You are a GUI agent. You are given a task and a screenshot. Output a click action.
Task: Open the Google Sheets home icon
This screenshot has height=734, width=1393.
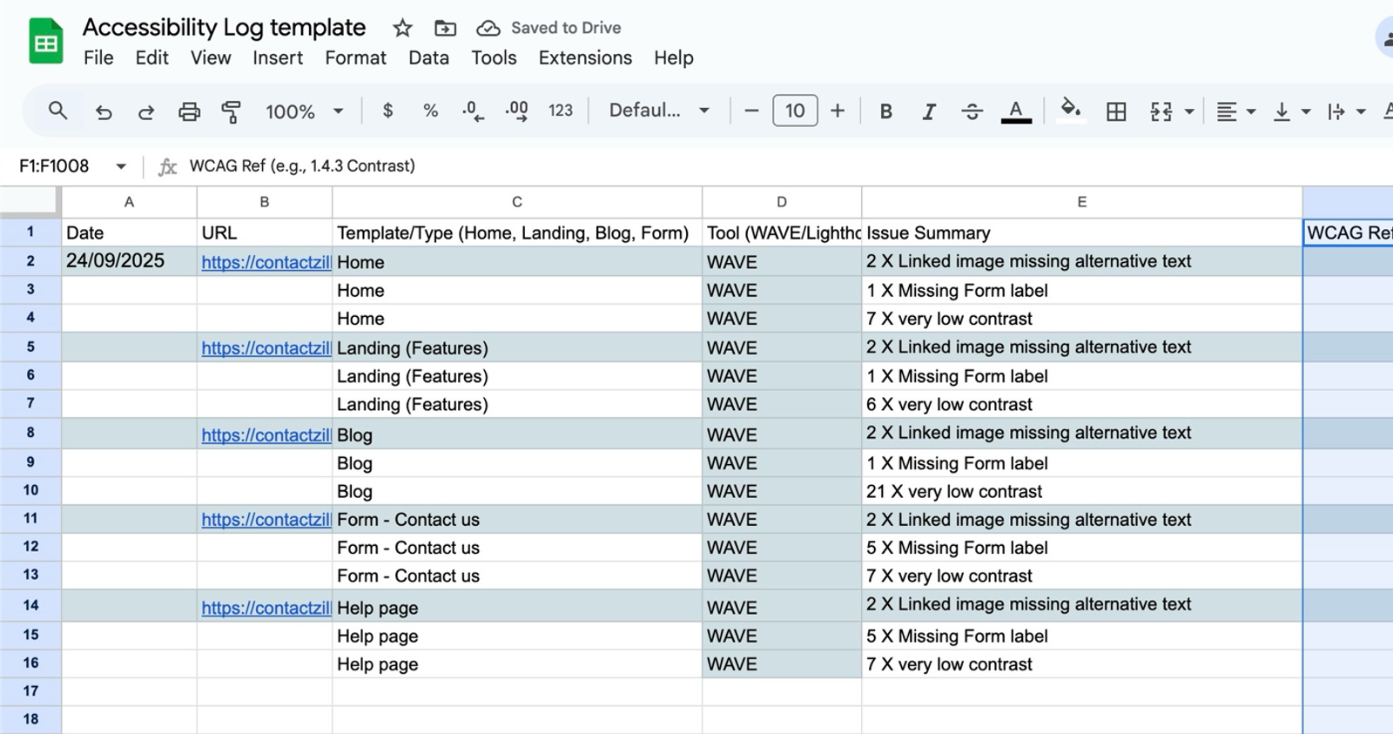(x=45, y=42)
